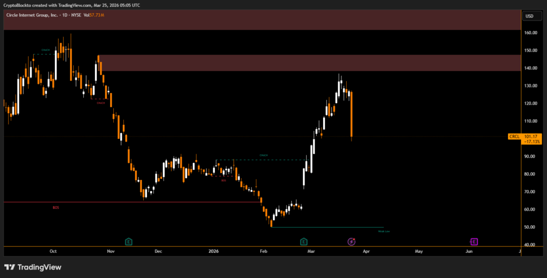Image resolution: width=547 pixels, height=278 pixels.
Task: Click the green earnings icon before March
Action: pyautogui.click(x=303, y=242)
